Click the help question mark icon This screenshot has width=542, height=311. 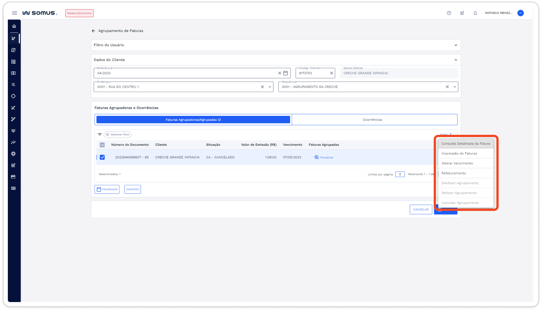449,13
